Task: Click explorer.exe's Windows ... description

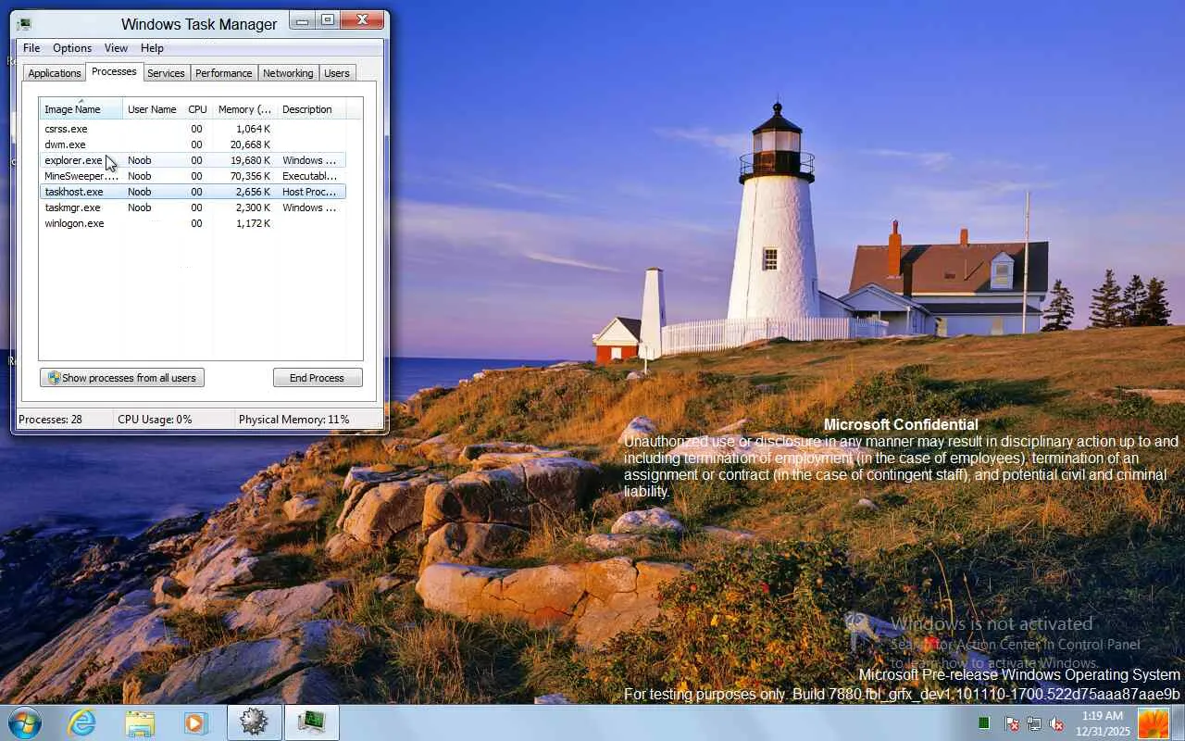Action: (x=309, y=160)
